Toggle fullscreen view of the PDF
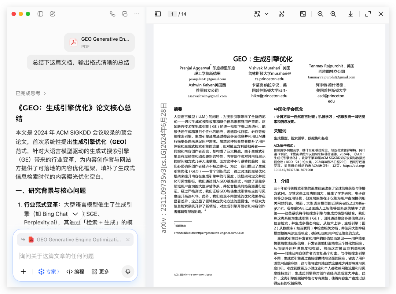396x294 pixels. 367,14
